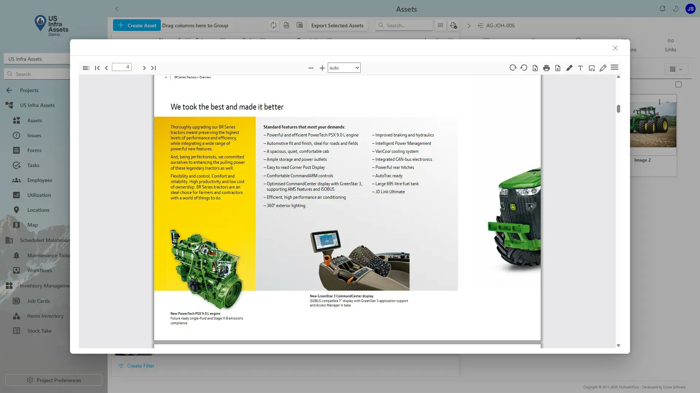The image size is (700, 393).
Task: Jump to last PDF page
Action: coord(153,68)
